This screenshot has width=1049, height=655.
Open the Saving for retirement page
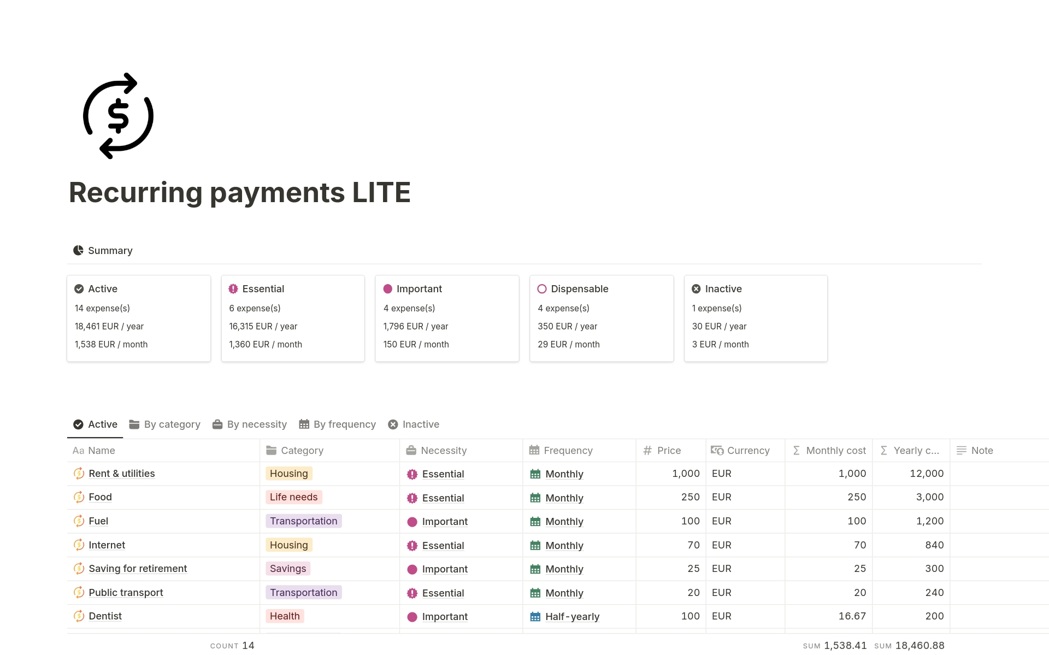138,569
